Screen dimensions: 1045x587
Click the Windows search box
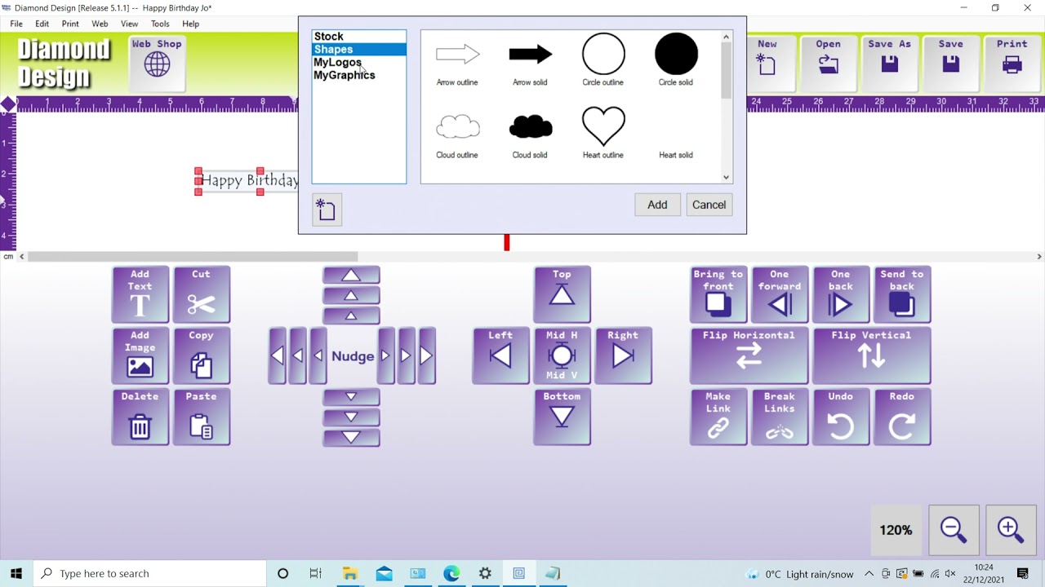pos(149,573)
